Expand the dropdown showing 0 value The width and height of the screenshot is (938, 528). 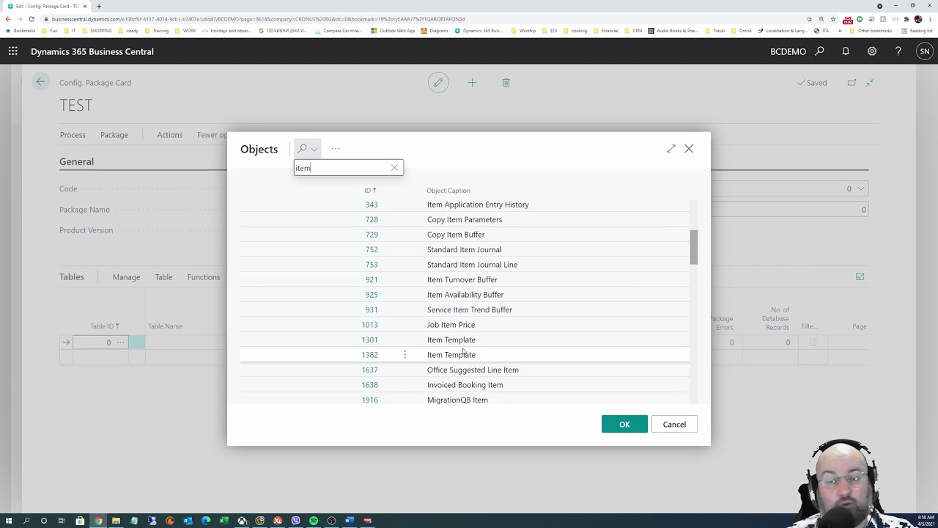[861, 188]
